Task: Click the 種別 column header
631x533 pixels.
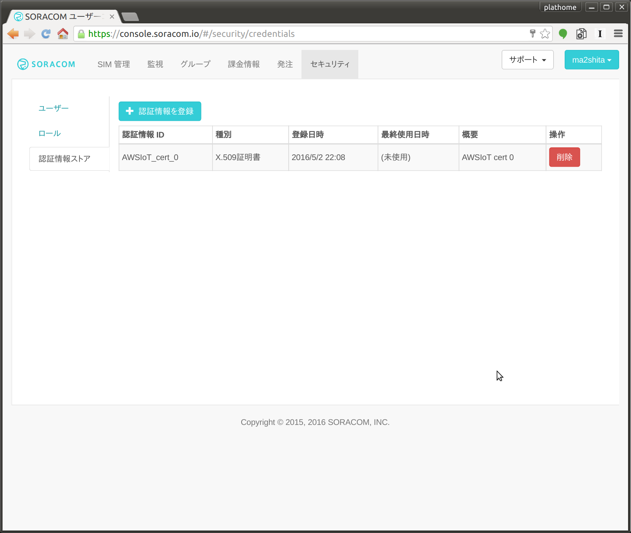Action: tap(251, 135)
